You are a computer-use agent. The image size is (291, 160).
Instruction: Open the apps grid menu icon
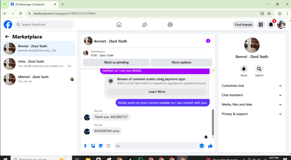click(x=260, y=24)
